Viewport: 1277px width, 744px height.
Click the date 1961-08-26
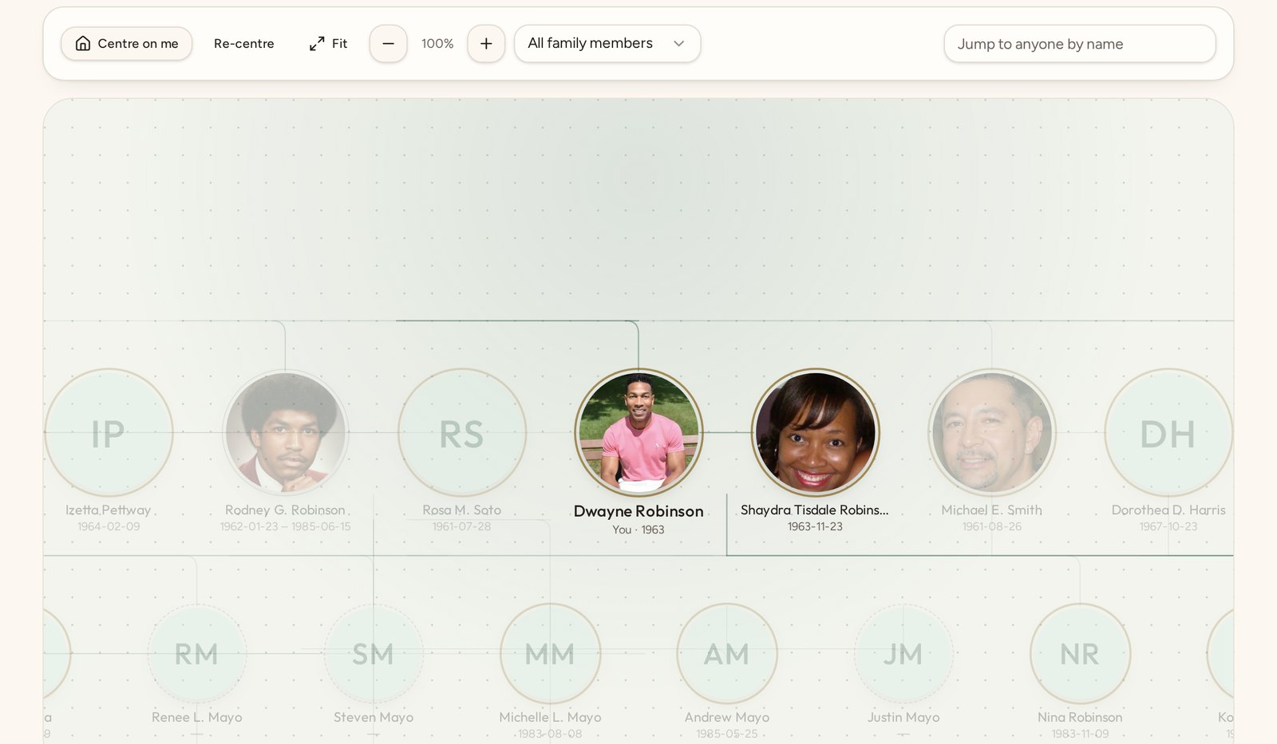(x=992, y=526)
